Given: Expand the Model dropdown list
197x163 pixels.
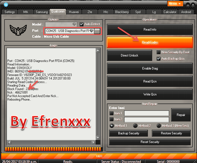Looking at the screenshot, I should (x=74, y=24).
